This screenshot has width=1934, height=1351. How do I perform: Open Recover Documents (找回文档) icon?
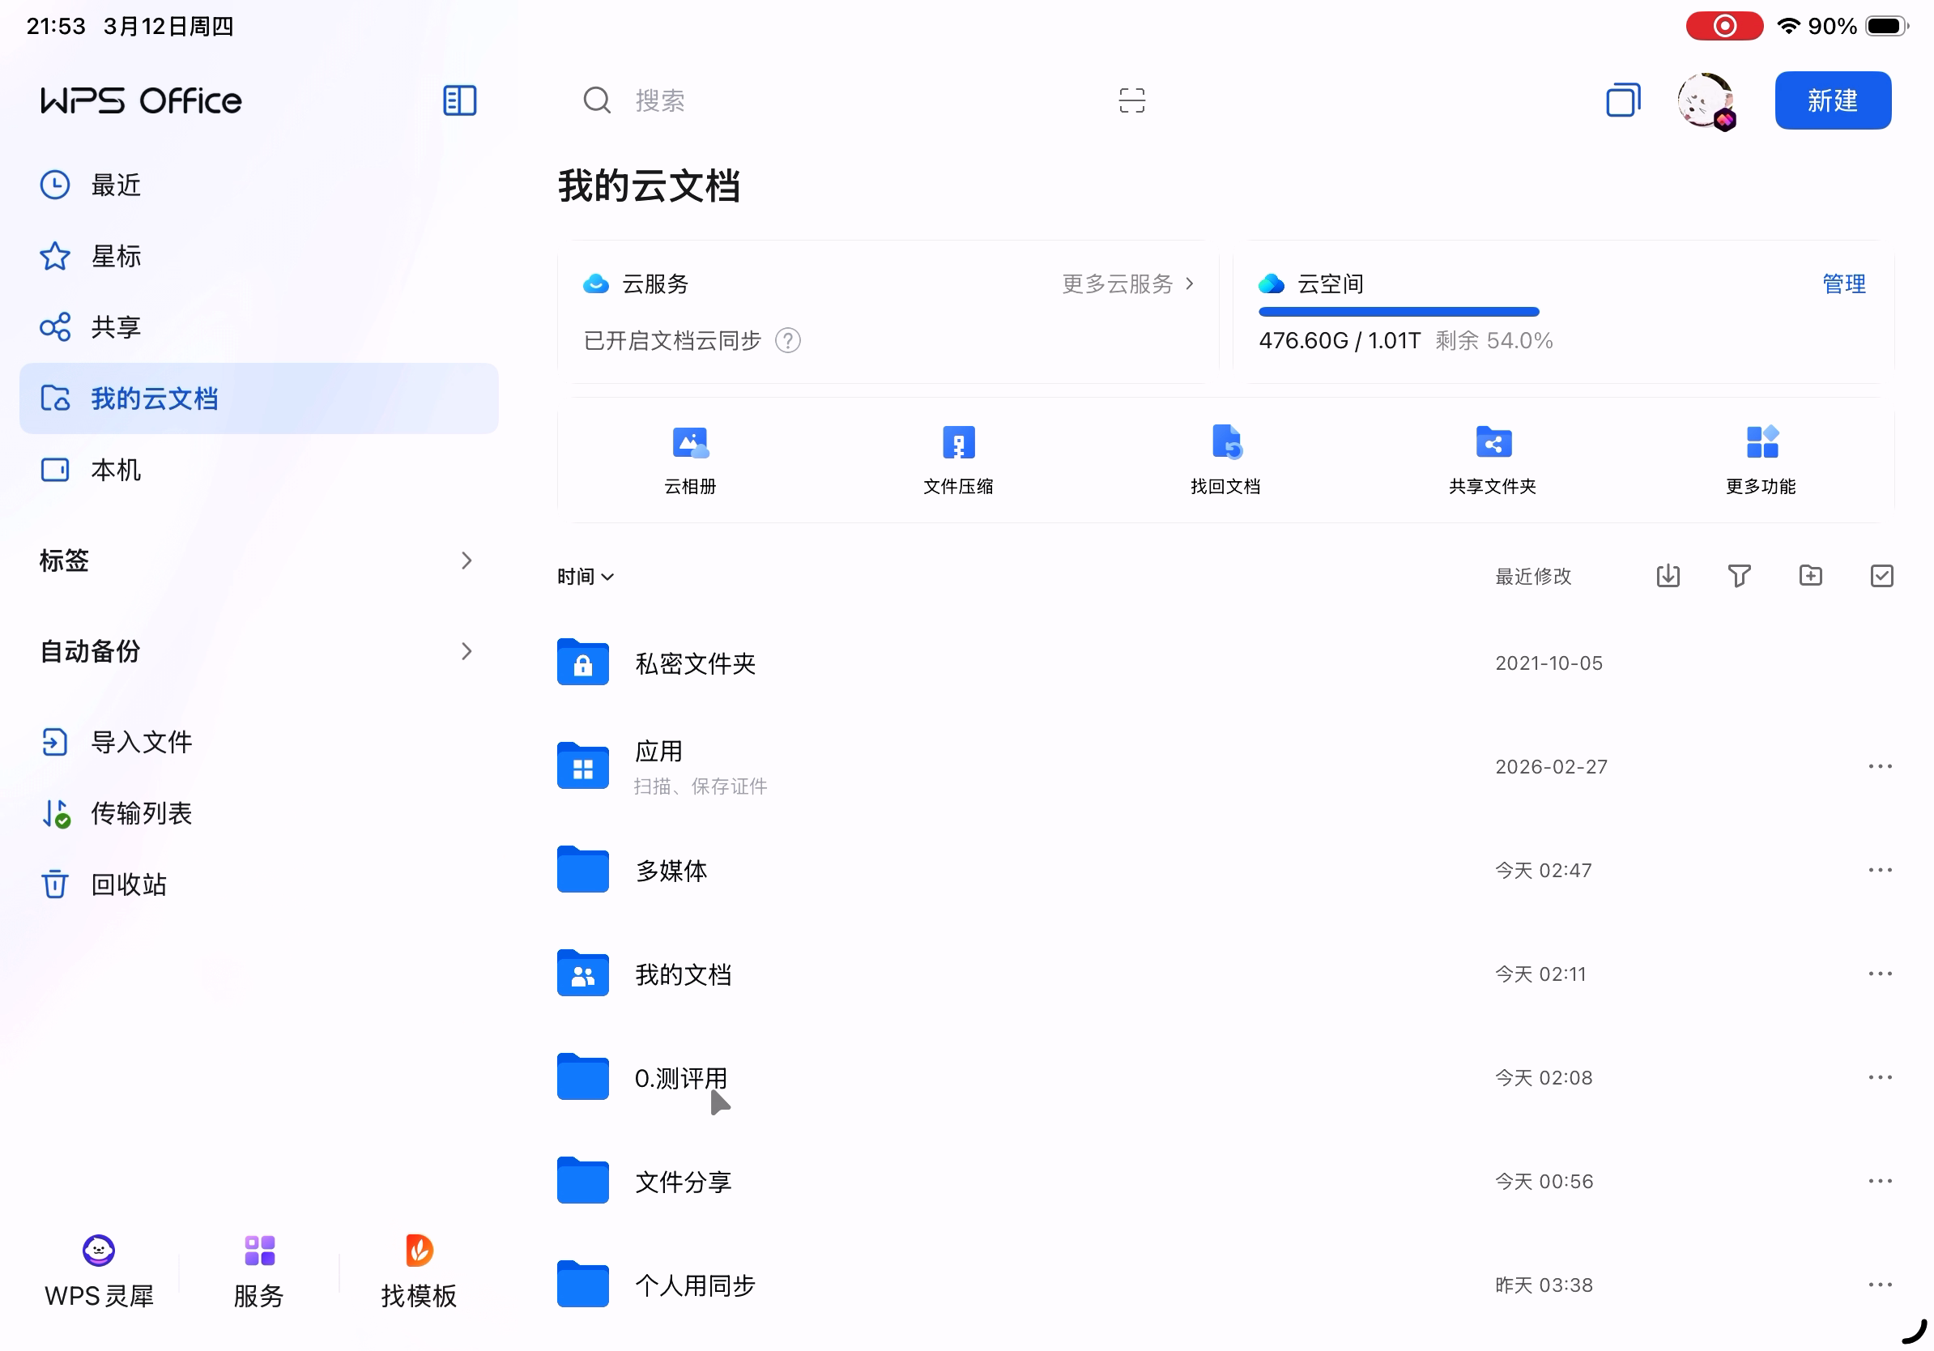[1225, 442]
